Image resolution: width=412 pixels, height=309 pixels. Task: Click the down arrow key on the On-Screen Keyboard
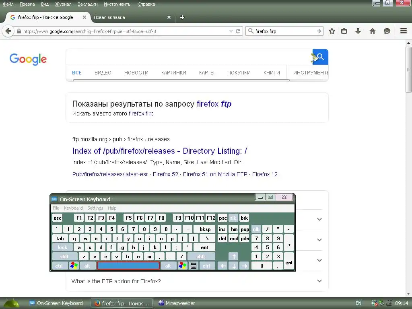(x=234, y=266)
